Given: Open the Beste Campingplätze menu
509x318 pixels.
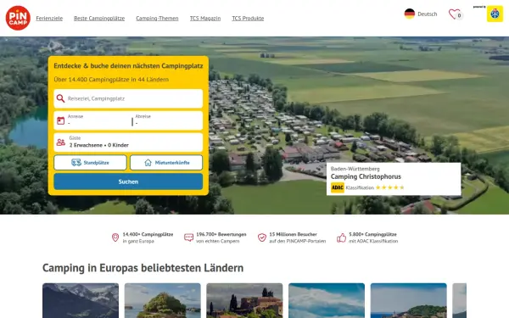Looking at the screenshot, I should point(99,18).
